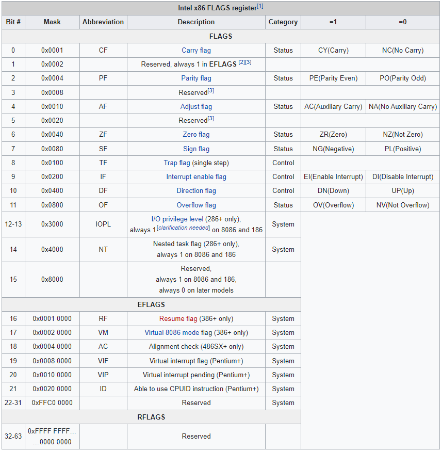
Task: Click the 'PL(Positive)' cell
Action: point(403,149)
